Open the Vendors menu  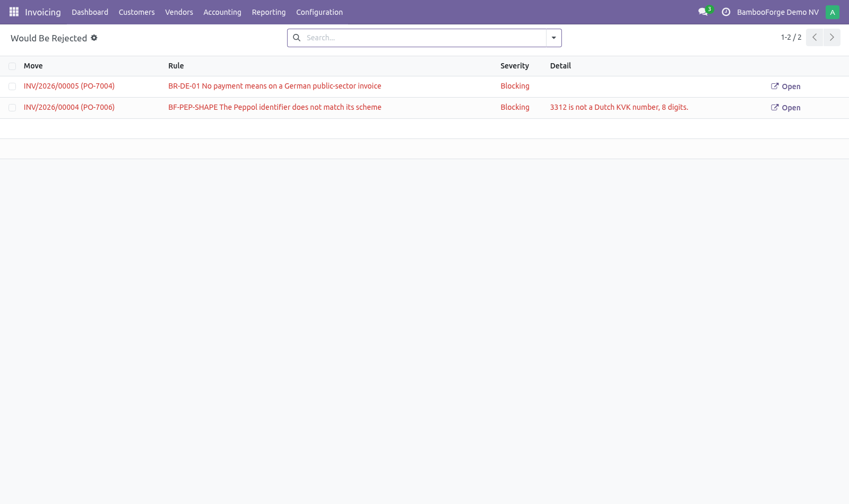pos(179,12)
